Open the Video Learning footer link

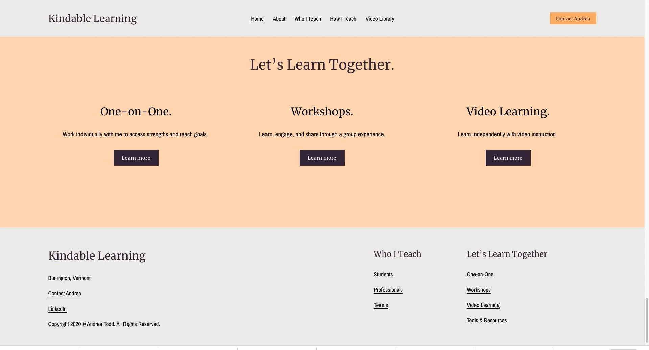(x=483, y=305)
